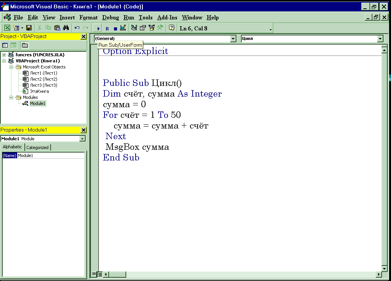The width and height of the screenshot is (391, 281).
Task: Switch to the Categorized properties tab
Action: click(37, 148)
